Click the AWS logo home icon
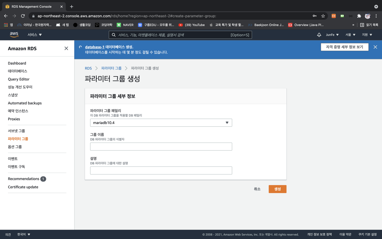The image size is (382, 239). pyautogui.click(x=14, y=35)
